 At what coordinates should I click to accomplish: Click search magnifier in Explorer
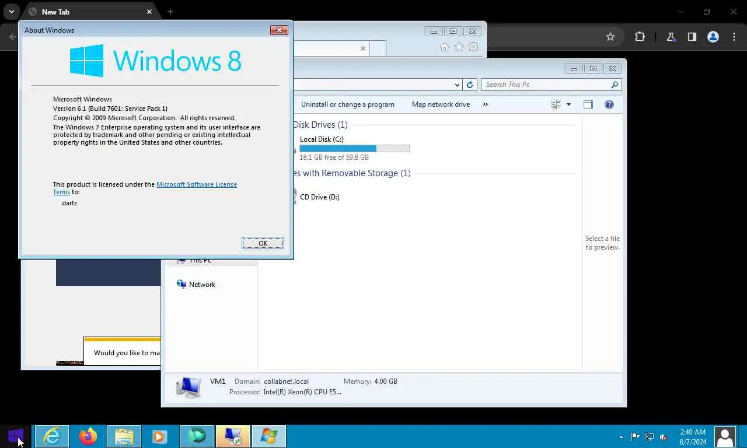tap(615, 85)
